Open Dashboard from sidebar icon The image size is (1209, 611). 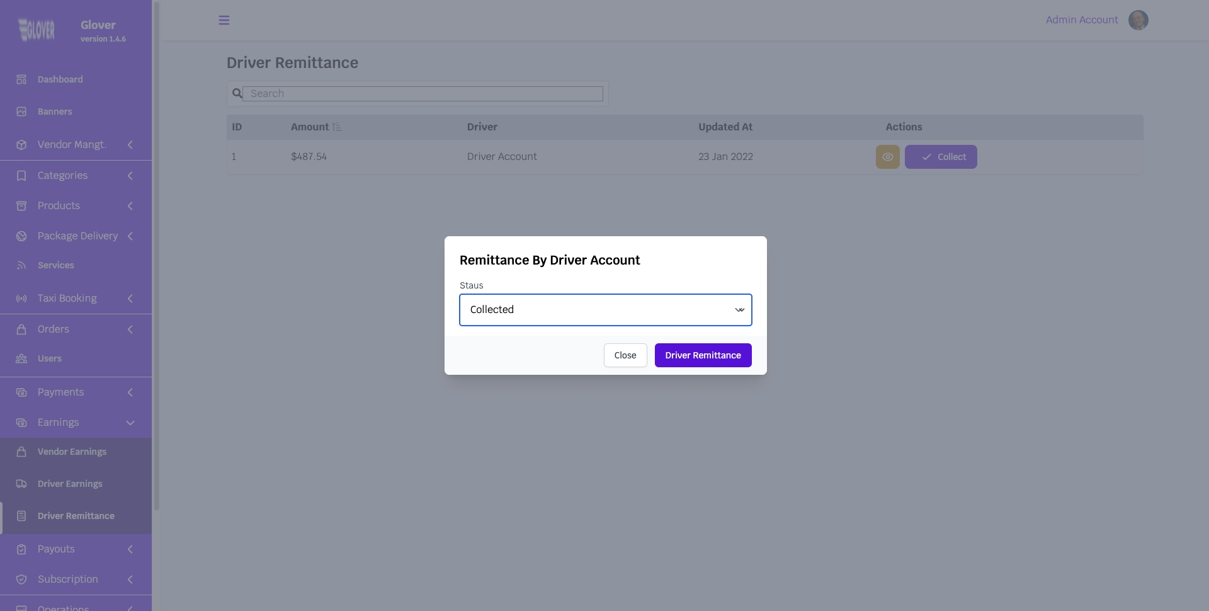pyautogui.click(x=21, y=79)
